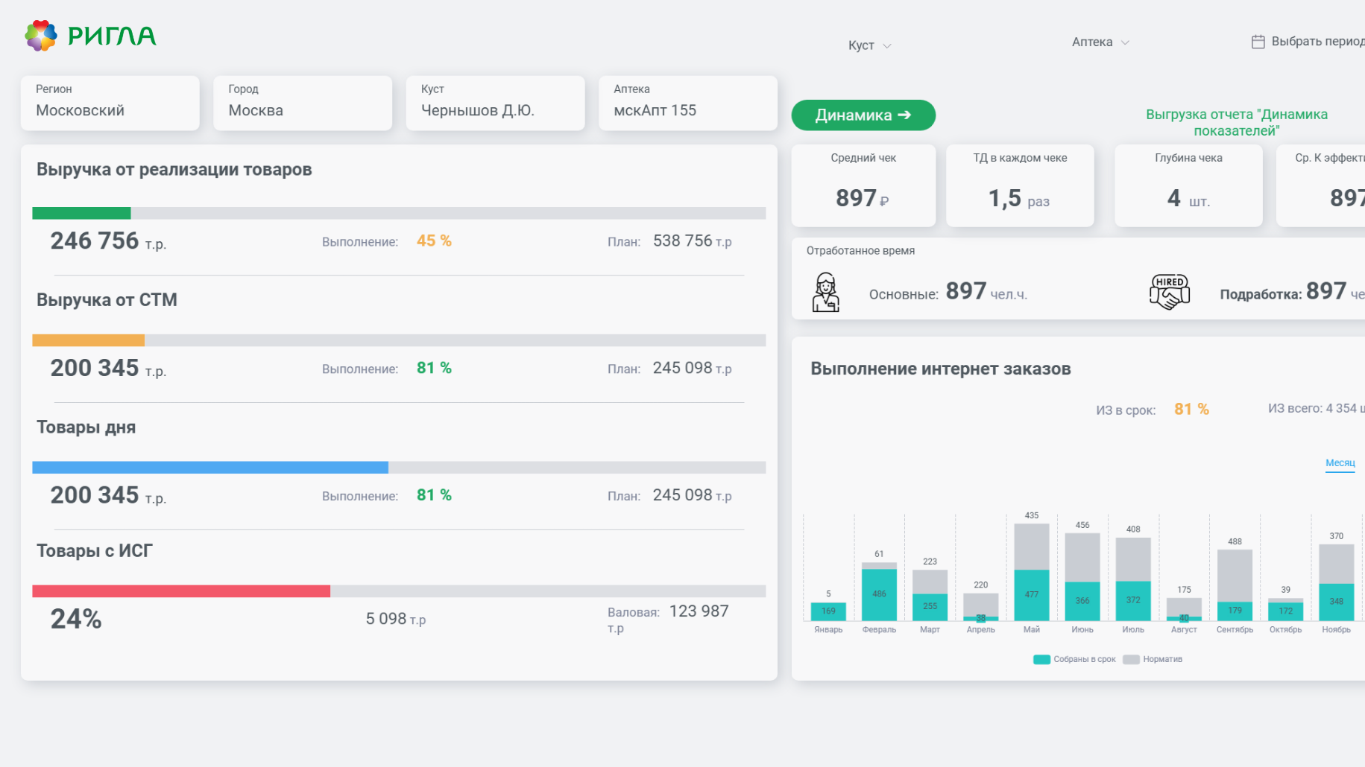Image resolution: width=1365 pixels, height=767 pixels.
Task: Toggle the Собраны в срок legend swatch
Action: [1041, 659]
